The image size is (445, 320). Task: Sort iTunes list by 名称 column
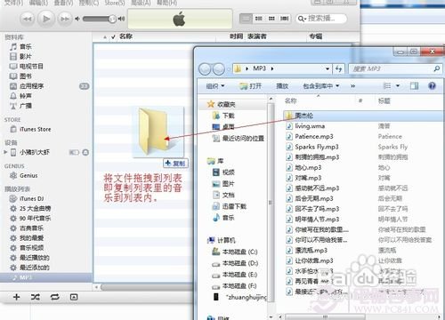point(125,36)
